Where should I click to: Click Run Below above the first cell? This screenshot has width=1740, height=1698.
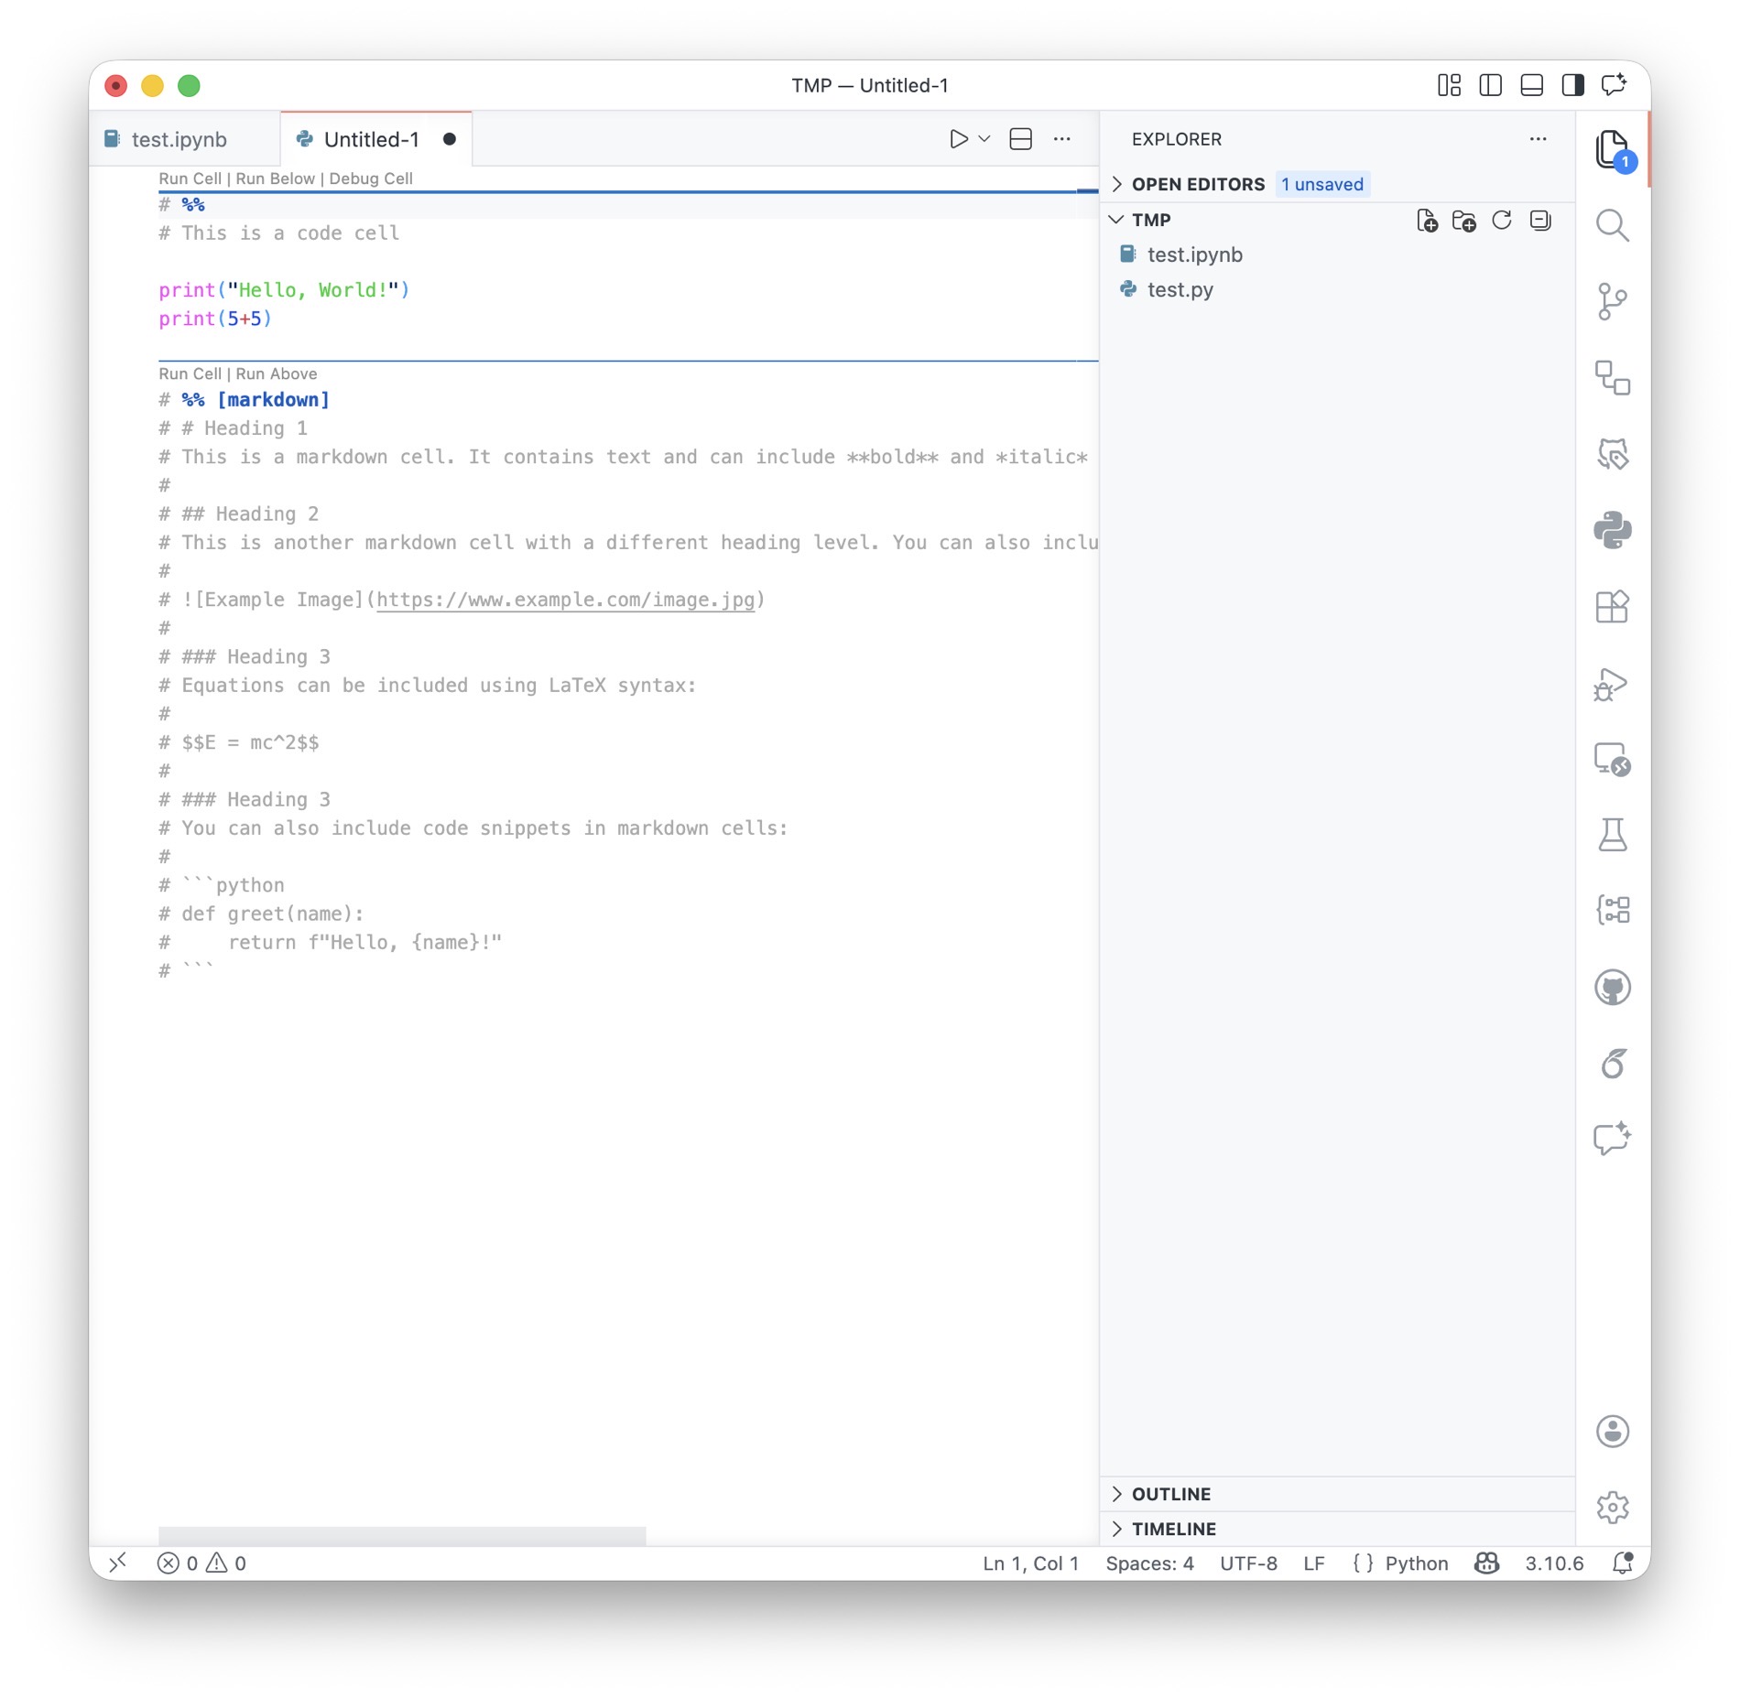[275, 178]
